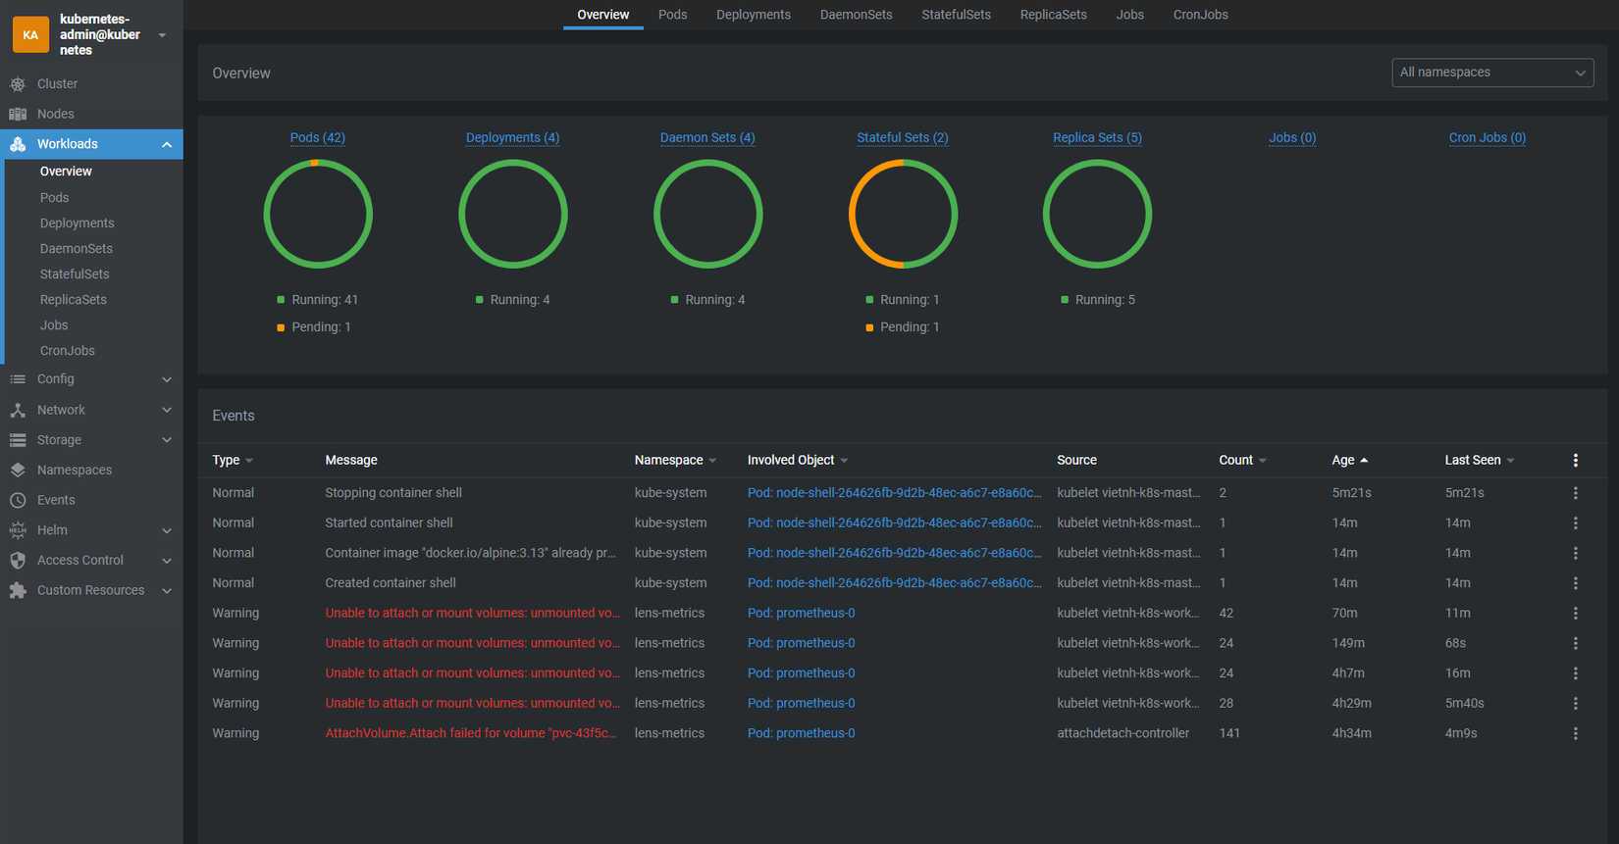1619x844 pixels.
Task: Click the Custom Resources puzzle icon
Action: click(x=18, y=591)
